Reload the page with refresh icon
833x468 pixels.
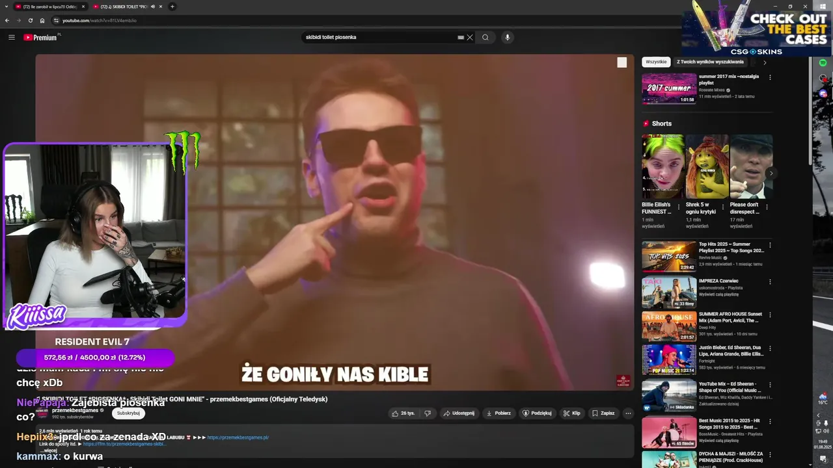click(30, 20)
